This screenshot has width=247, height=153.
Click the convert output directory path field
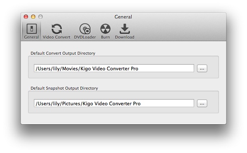pos(114,68)
